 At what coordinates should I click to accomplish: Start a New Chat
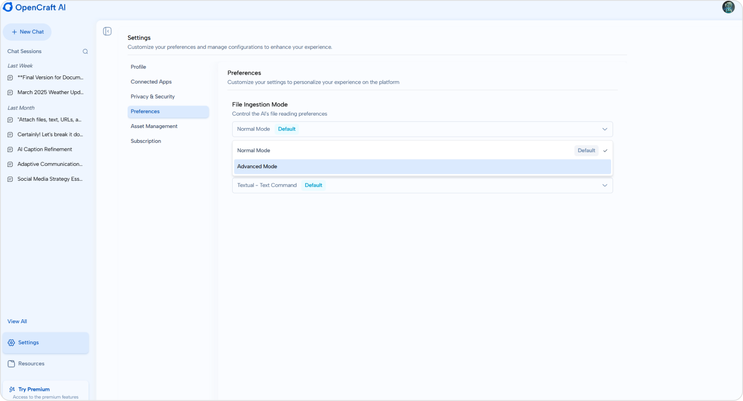click(x=27, y=32)
